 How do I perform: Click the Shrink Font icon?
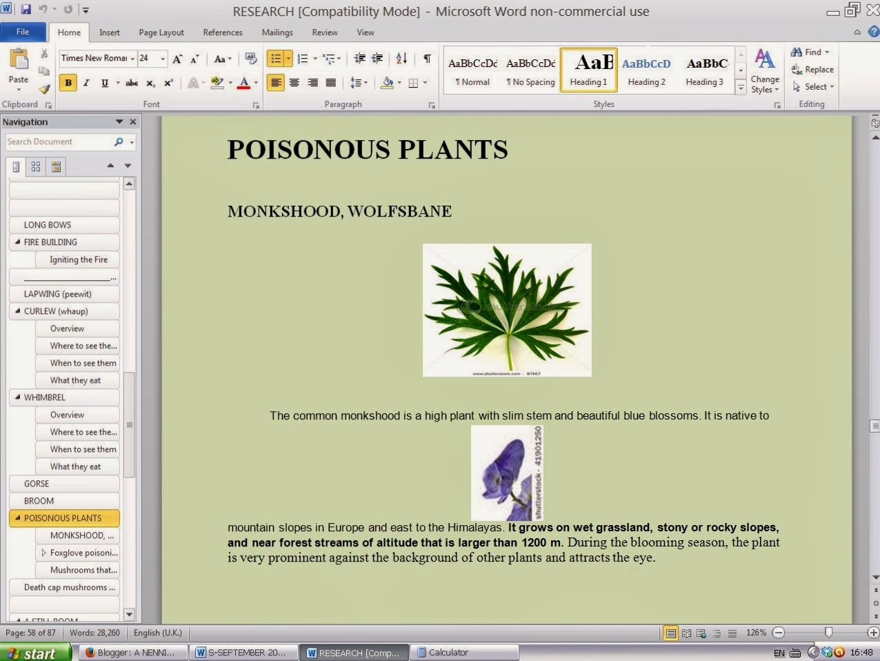[194, 59]
